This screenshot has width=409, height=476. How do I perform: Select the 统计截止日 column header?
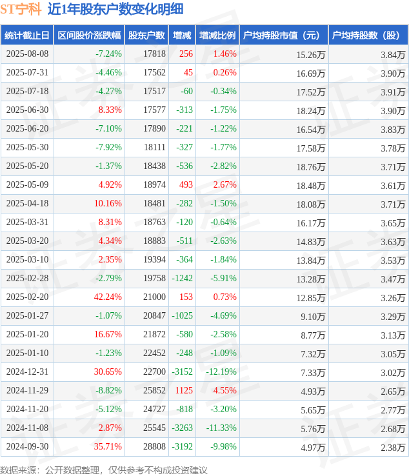(x=27, y=35)
